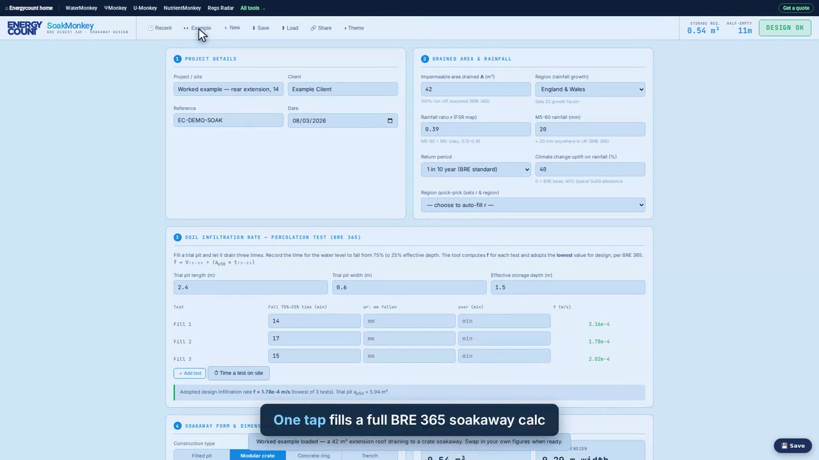Open Recent projects in toolbar
Screen dimensions: 819x460
point(159,28)
